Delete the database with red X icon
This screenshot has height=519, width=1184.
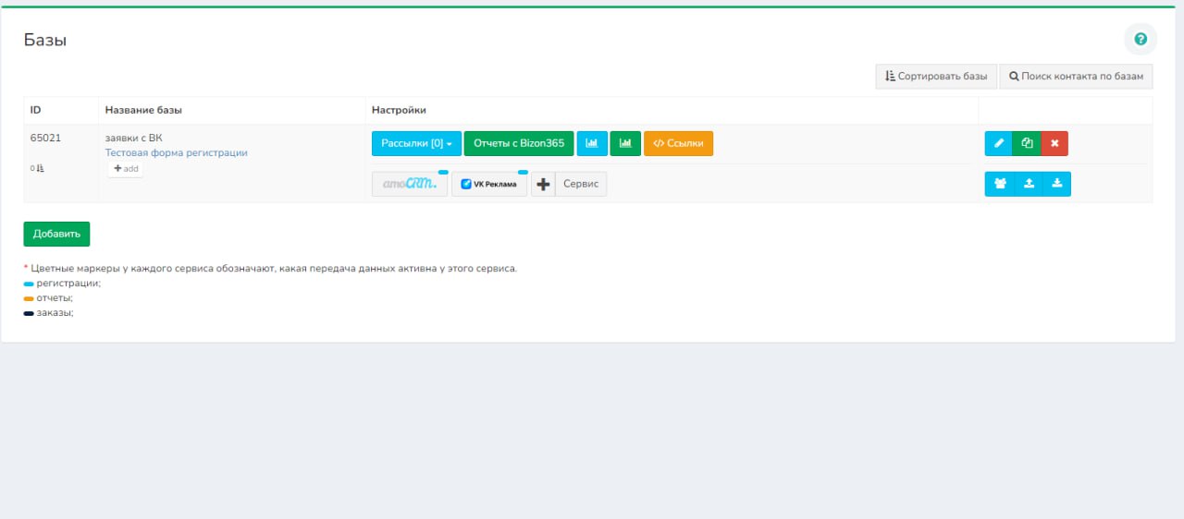coord(1054,143)
